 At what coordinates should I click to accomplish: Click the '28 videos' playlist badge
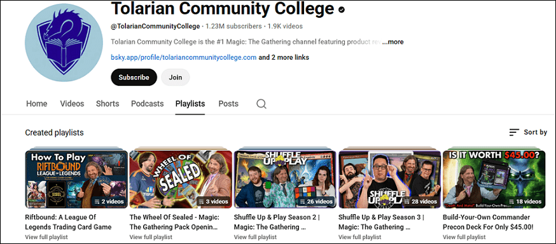(420, 201)
